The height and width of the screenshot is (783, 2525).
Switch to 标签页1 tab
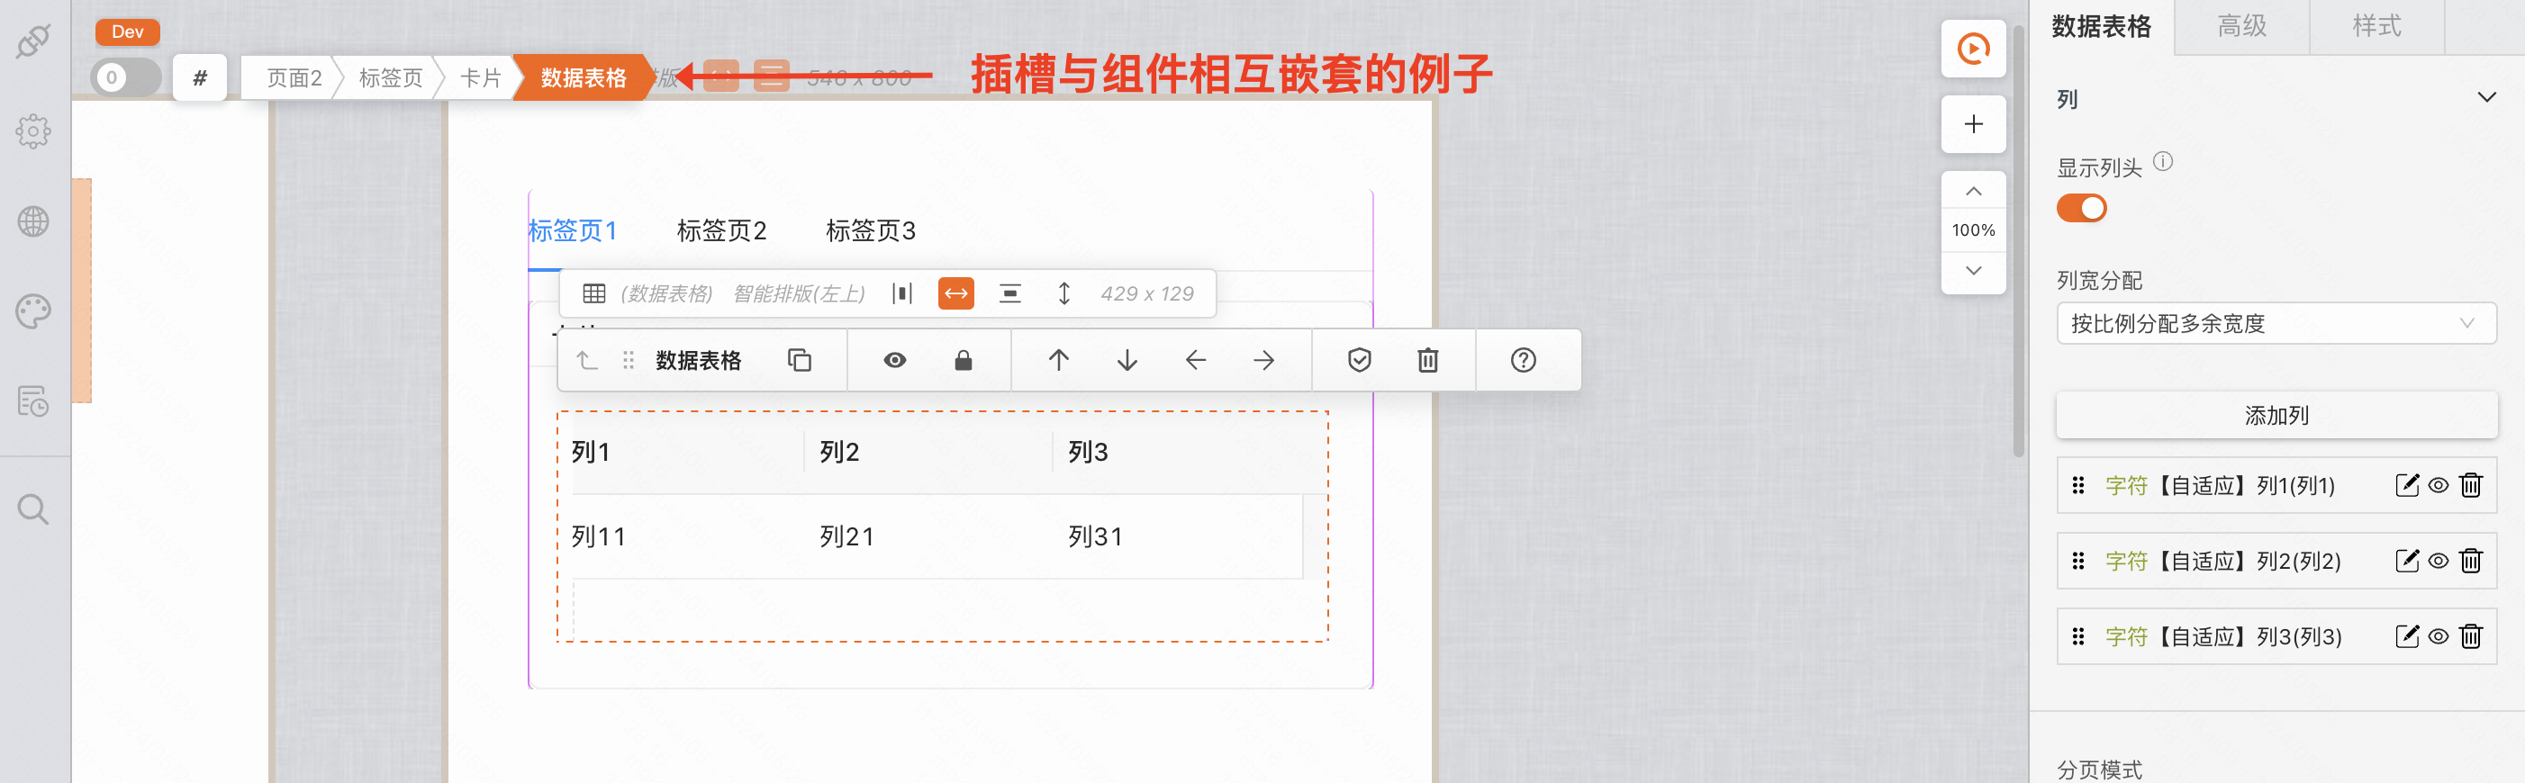(573, 230)
